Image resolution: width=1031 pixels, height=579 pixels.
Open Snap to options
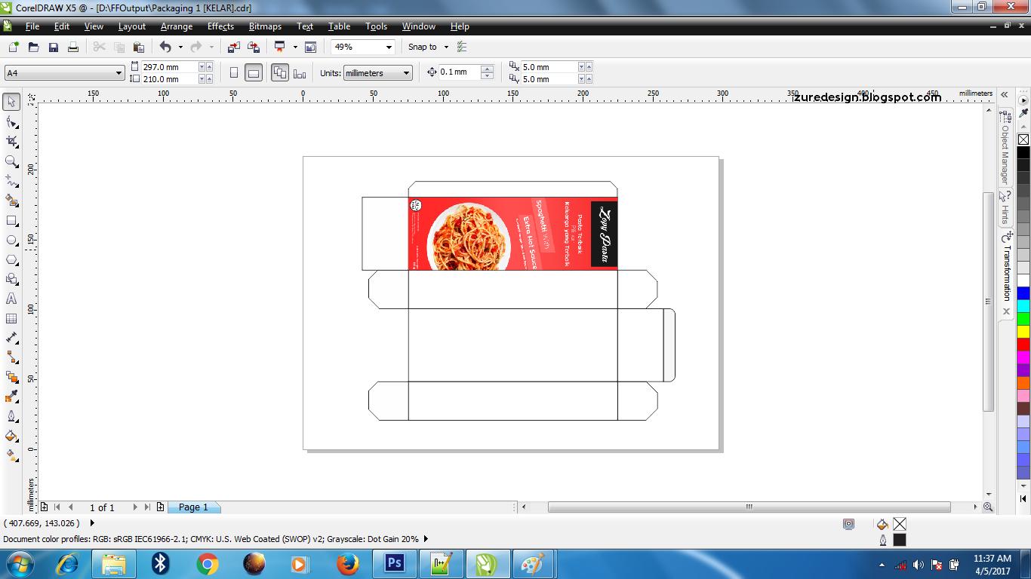427,47
